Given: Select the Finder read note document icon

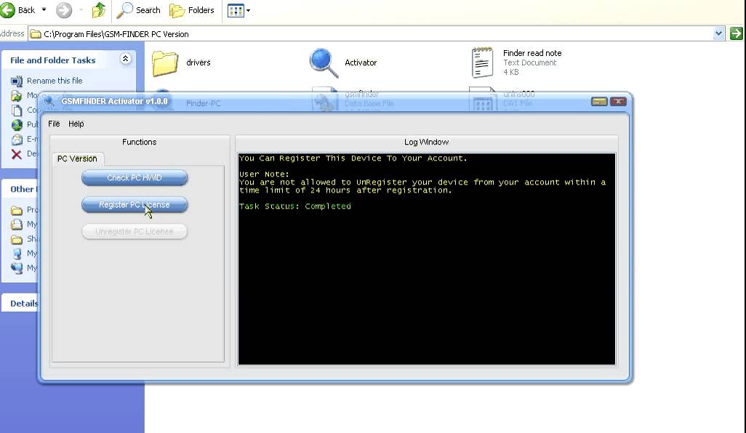Looking at the screenshot, I should pyautogui.click(x=482, y=62).
